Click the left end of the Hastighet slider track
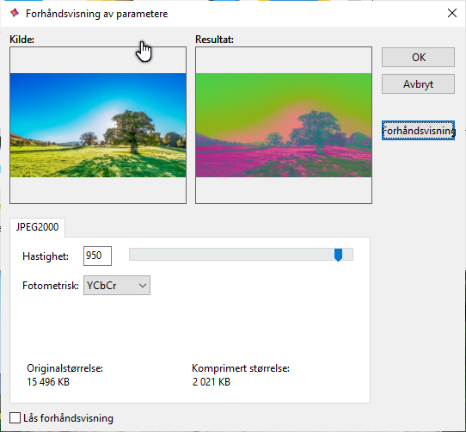 tap(132, 255)
